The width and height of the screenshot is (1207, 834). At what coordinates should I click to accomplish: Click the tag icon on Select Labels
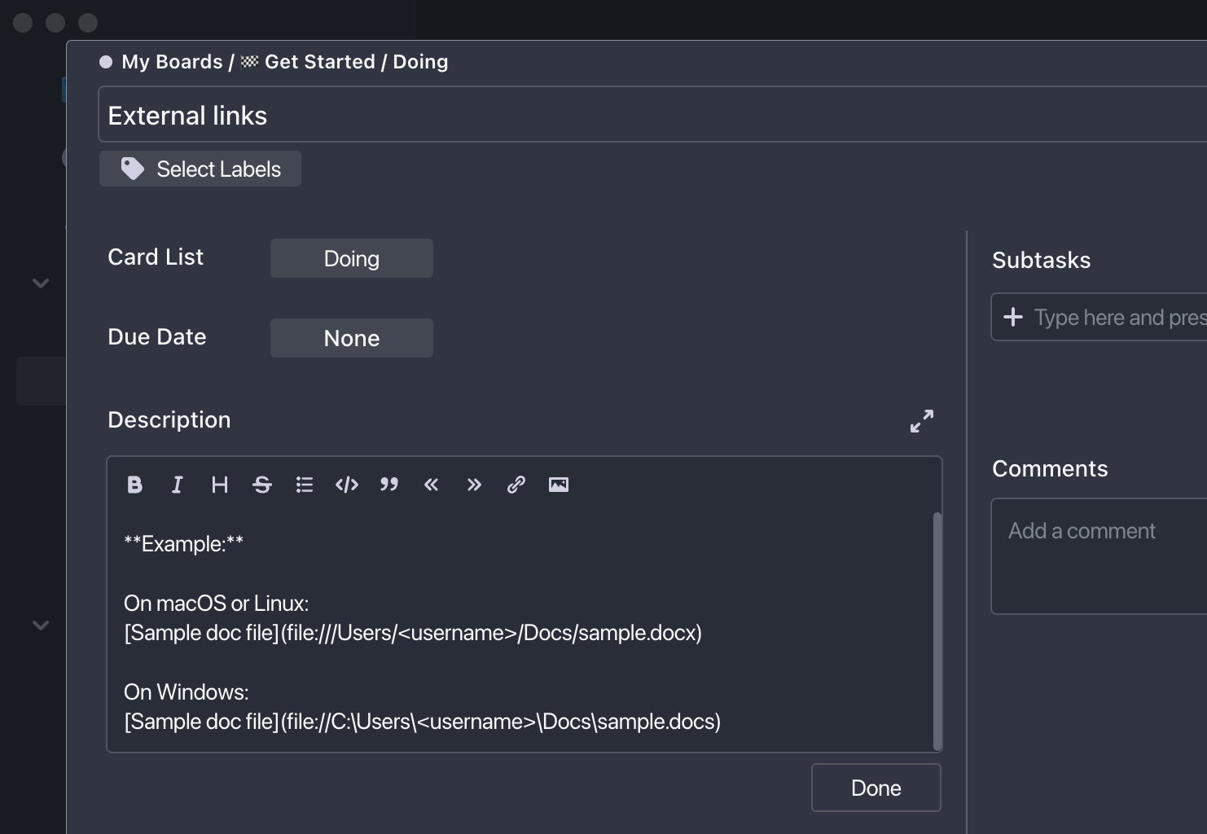(x=132, y=169)
